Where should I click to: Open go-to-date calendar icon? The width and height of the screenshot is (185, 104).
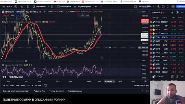tap(45, 86)
